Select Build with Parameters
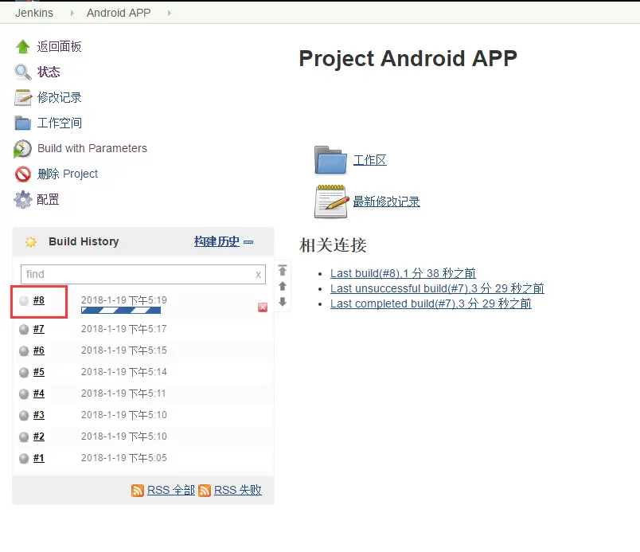Screen dimensions: 640x552 coord(92,148)
